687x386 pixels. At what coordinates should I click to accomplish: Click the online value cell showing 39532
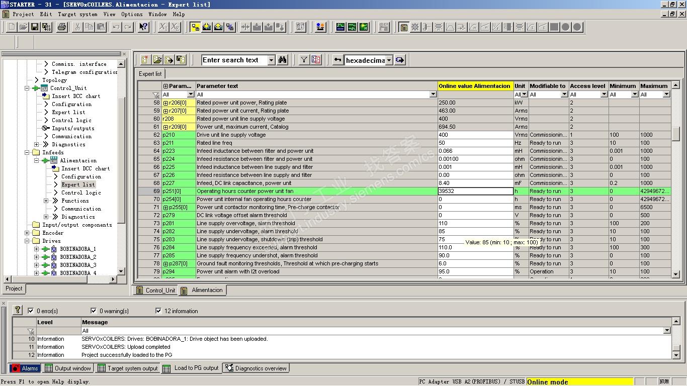[475, 191]
